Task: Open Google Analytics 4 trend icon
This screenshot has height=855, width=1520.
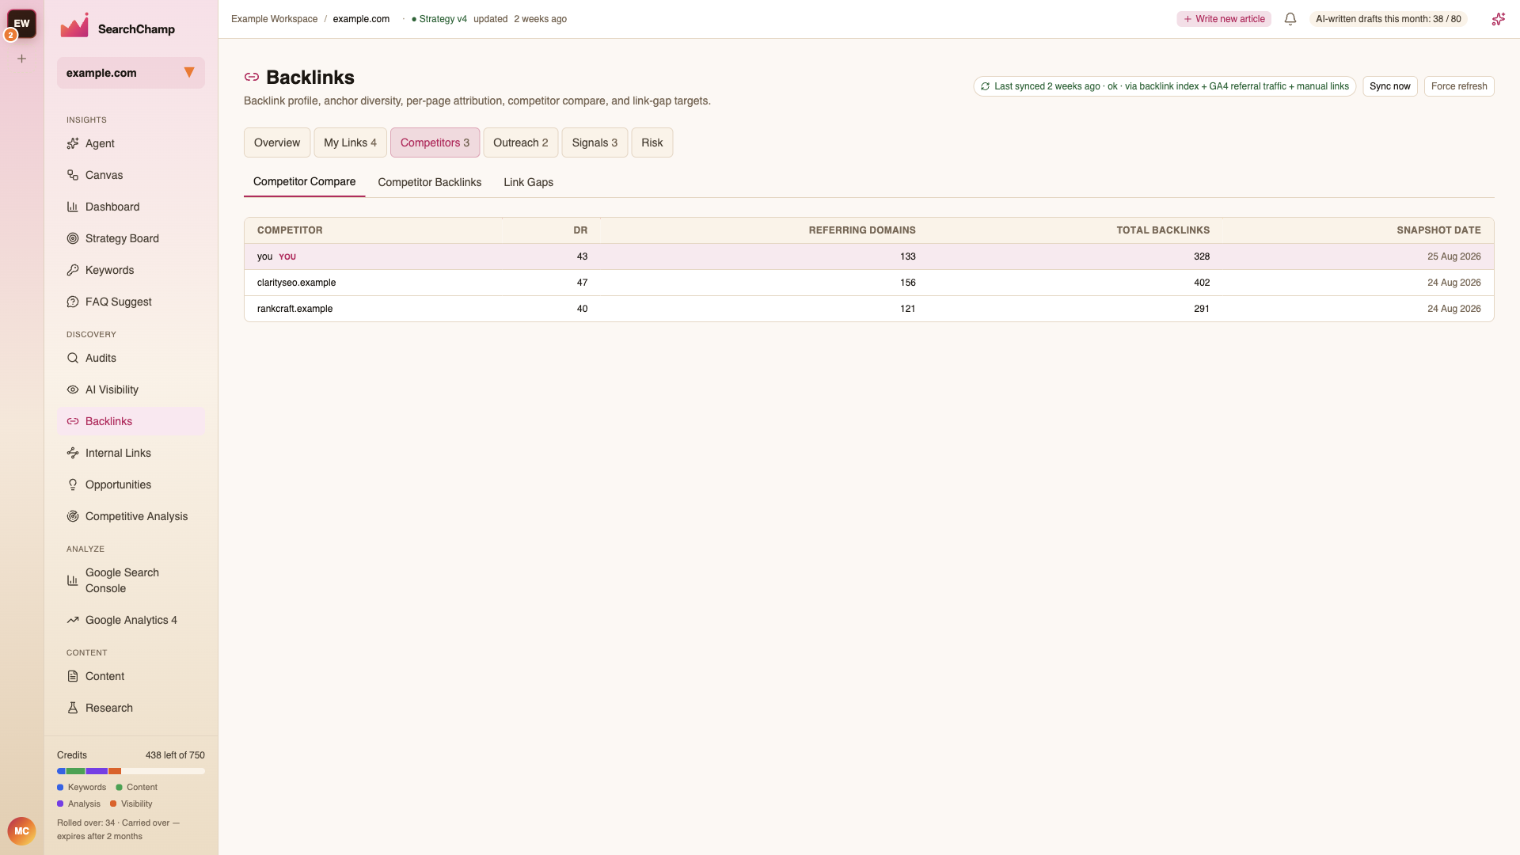Action: click(73, 620)
